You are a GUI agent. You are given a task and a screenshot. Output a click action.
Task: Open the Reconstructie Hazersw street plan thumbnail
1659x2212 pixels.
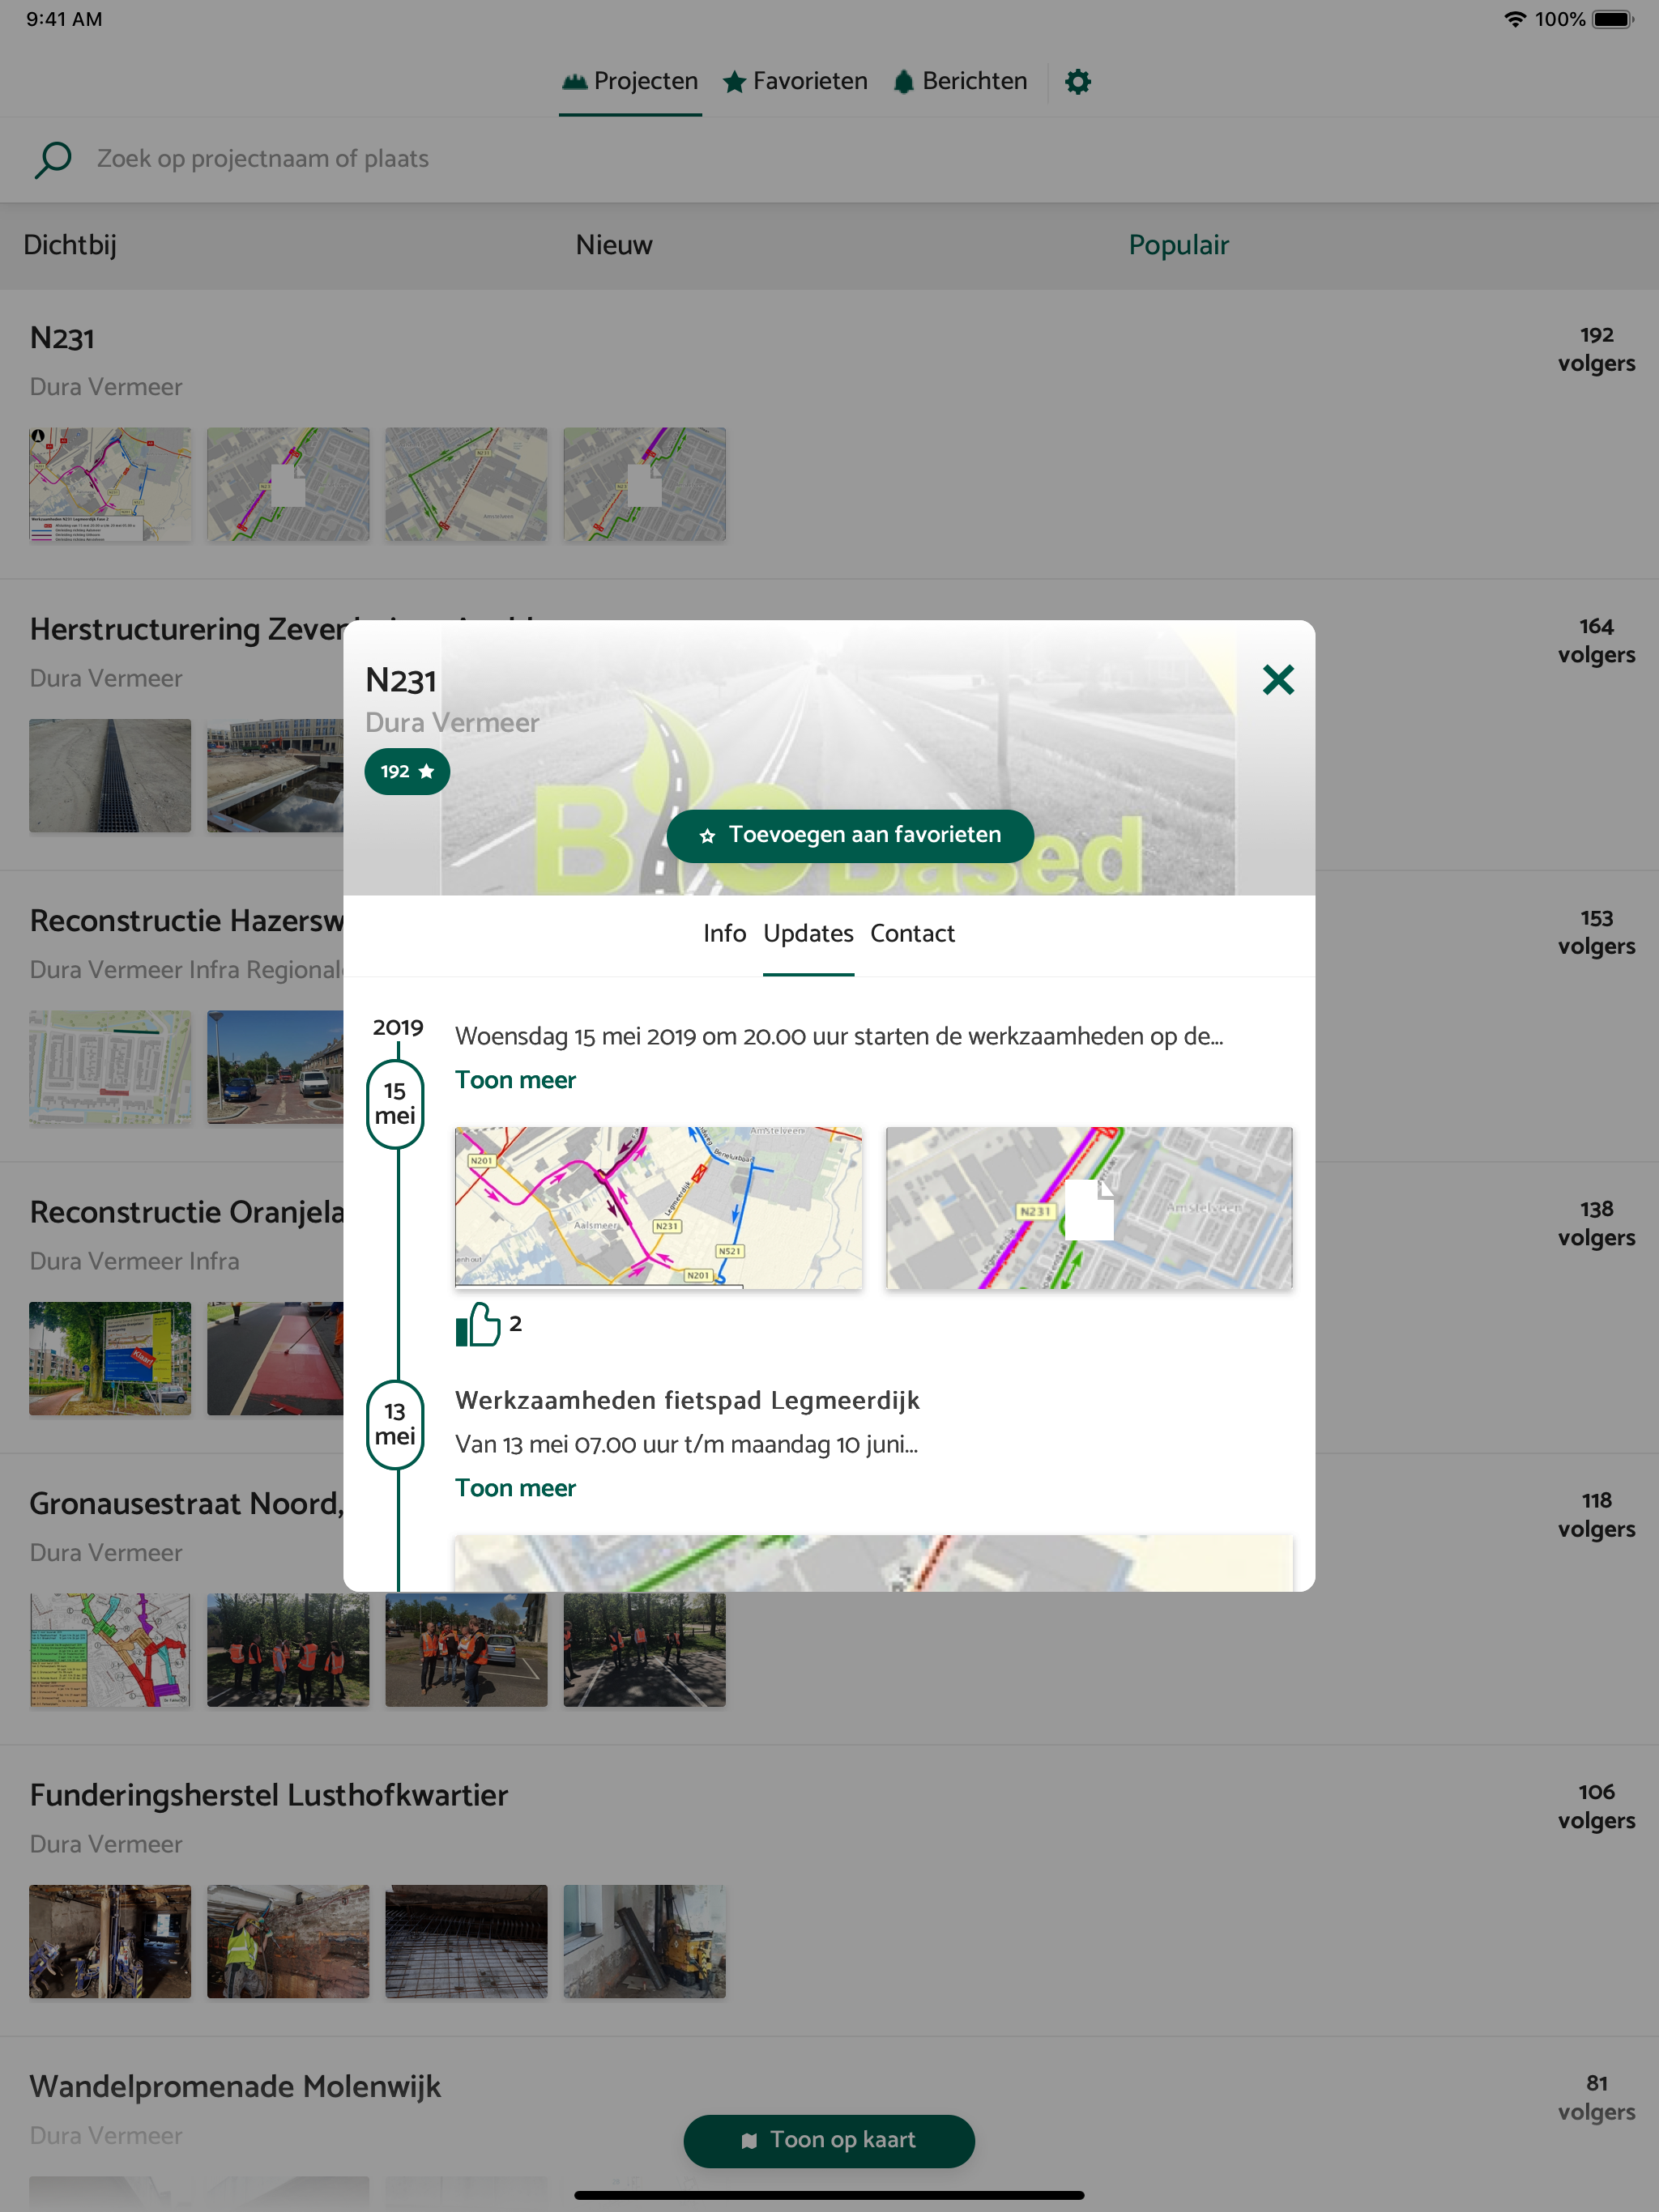(x=110, y=1068)
